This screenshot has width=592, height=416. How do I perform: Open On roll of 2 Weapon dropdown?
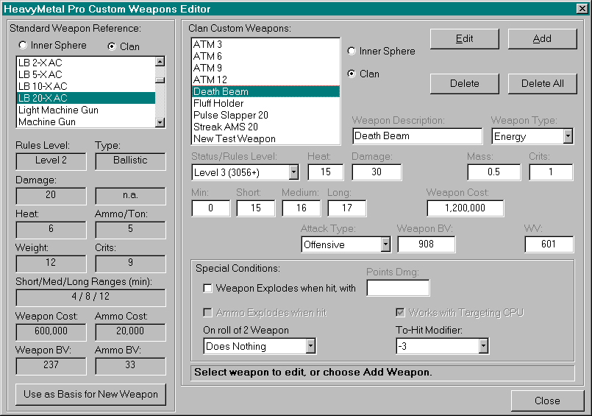click(310, 346)
